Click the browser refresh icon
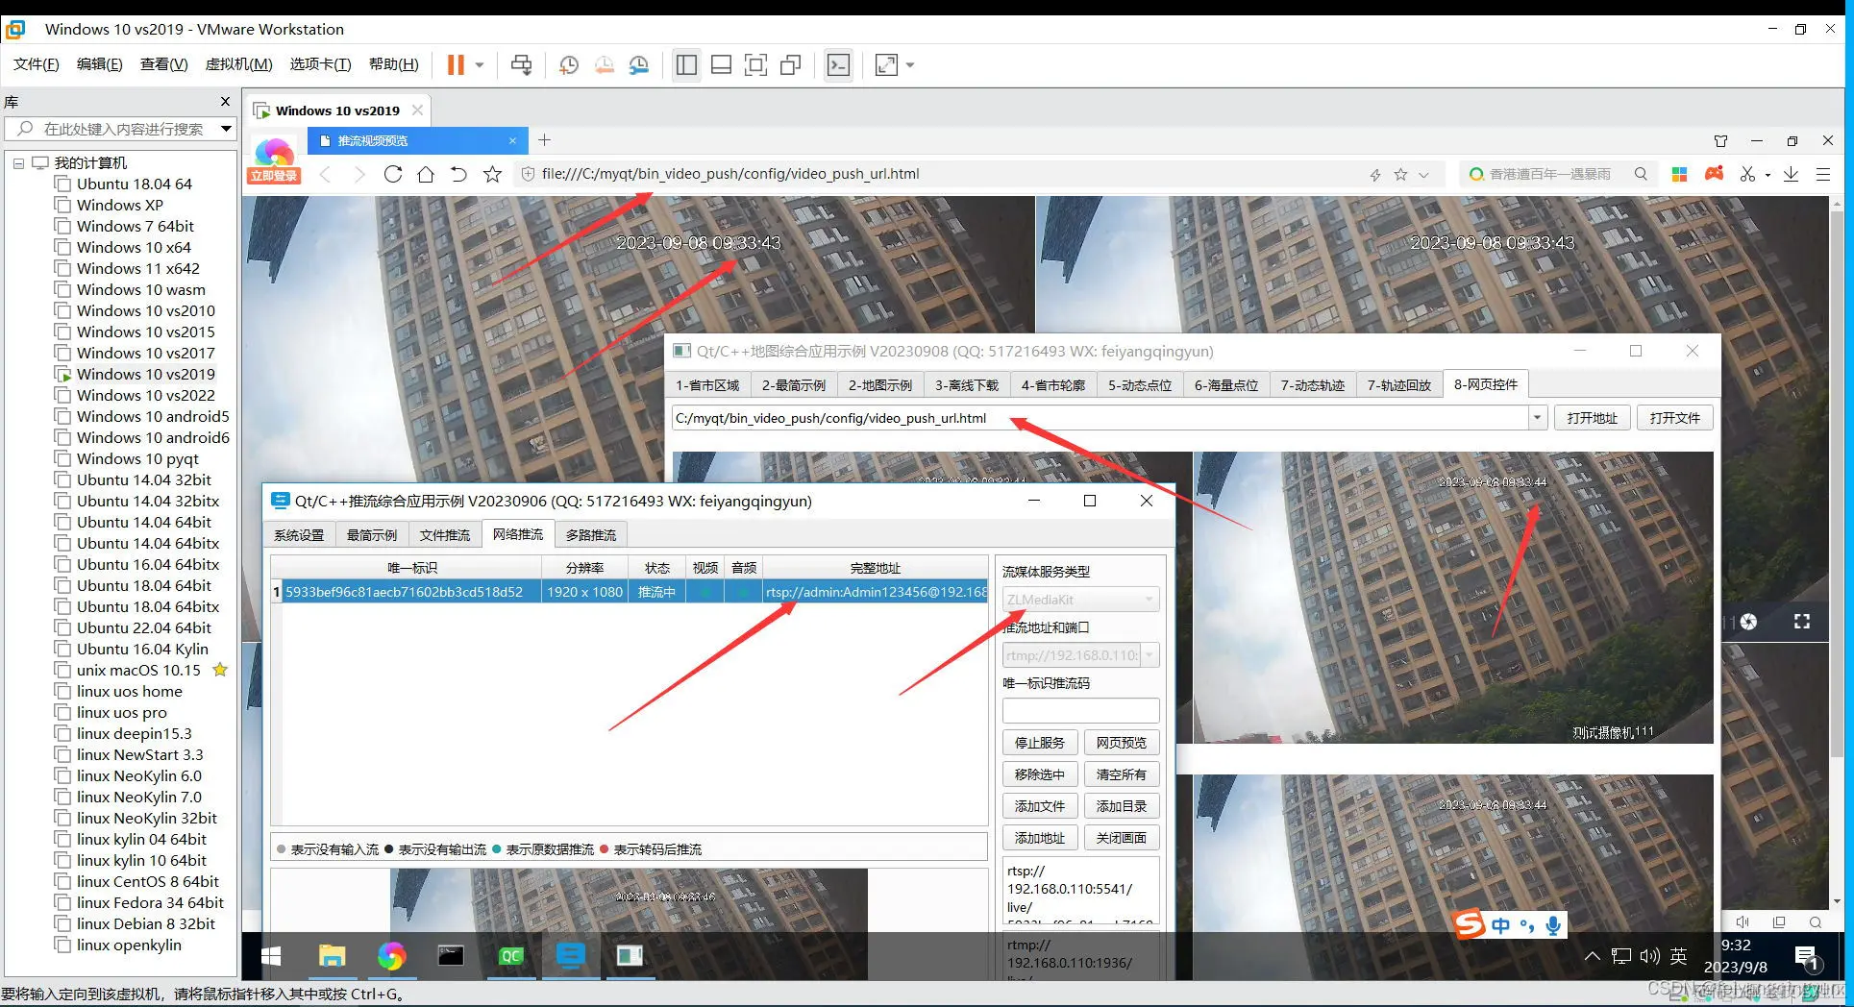 click(392, 174)
